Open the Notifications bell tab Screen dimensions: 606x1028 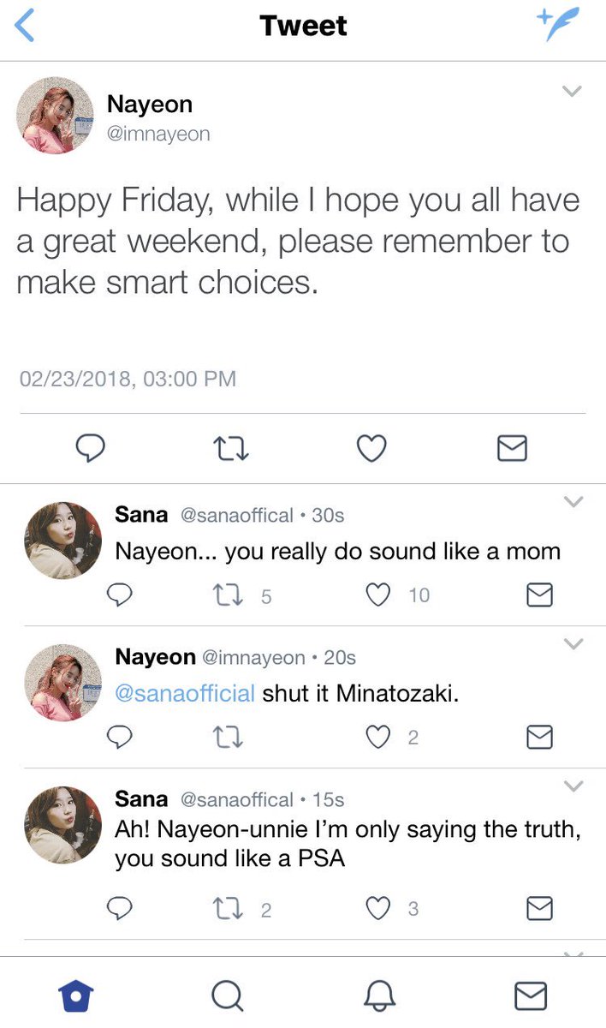pos(378,995)
